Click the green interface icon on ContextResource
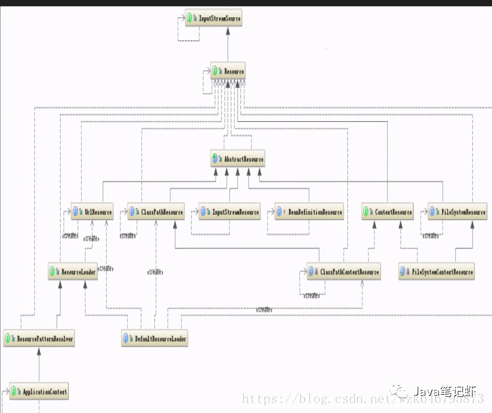492x413 pixels. [366, 212]
